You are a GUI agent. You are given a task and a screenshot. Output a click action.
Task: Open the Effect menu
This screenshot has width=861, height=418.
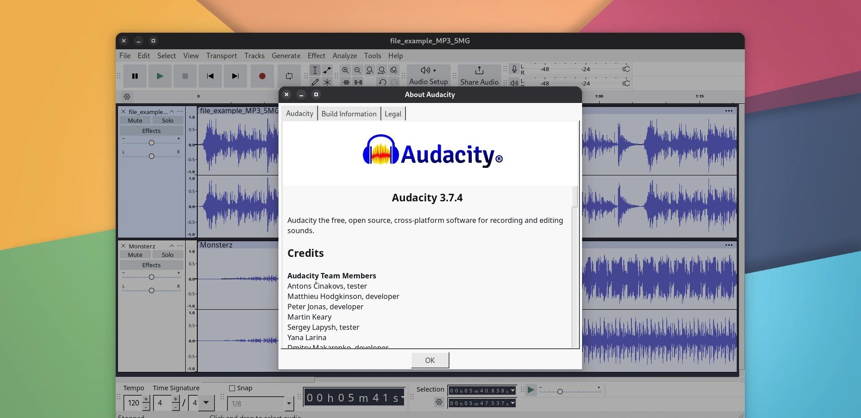(316, 56)
